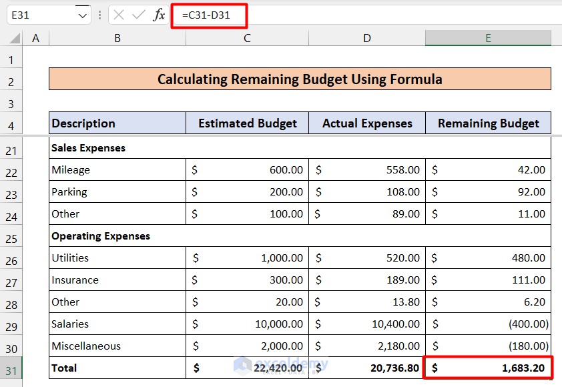Click the Parking estimated budget 200.00
The height and width of the screenshot is (387, 562).
(247, 191)
